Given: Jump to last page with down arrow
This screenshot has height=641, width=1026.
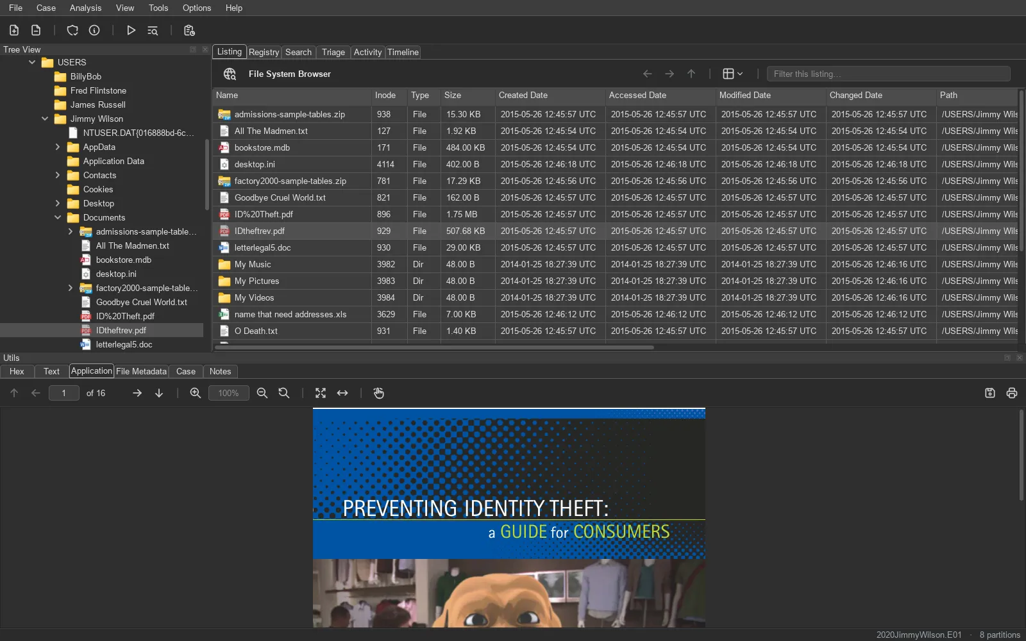Looking at the screenshot, I should point(159,393).
